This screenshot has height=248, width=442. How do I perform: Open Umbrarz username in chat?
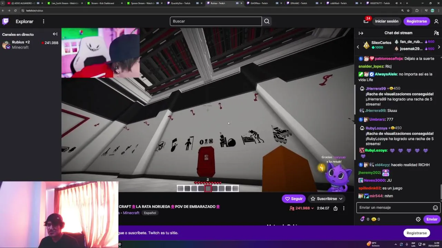point(377,120)
